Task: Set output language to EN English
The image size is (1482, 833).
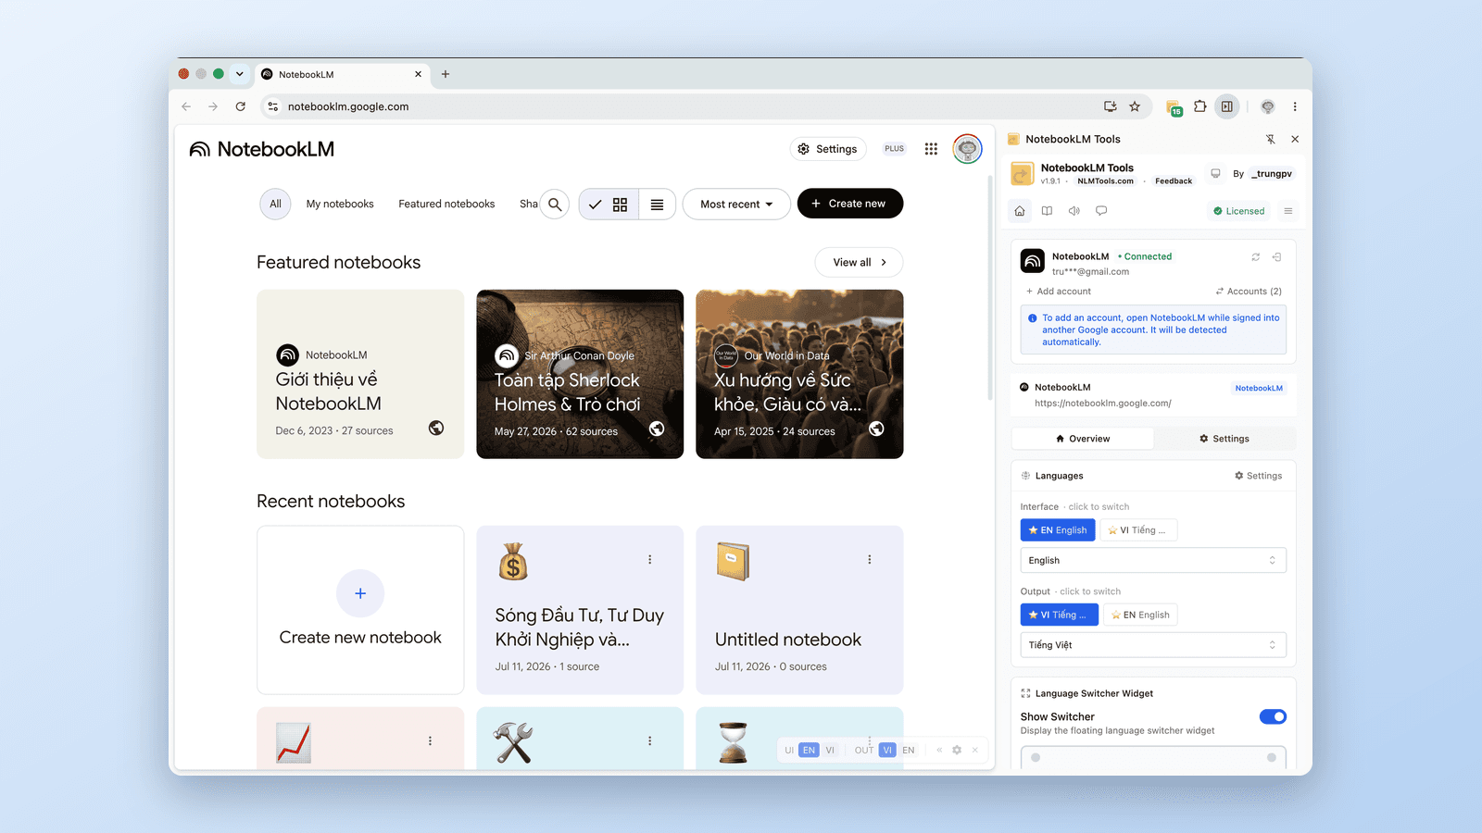Action: pyautogui.click(x=1140, y=615)
